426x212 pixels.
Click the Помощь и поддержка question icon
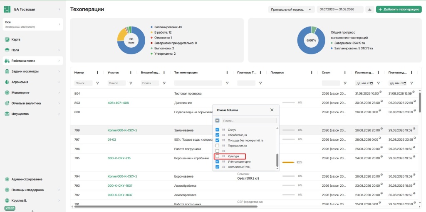tap(7, 190)
